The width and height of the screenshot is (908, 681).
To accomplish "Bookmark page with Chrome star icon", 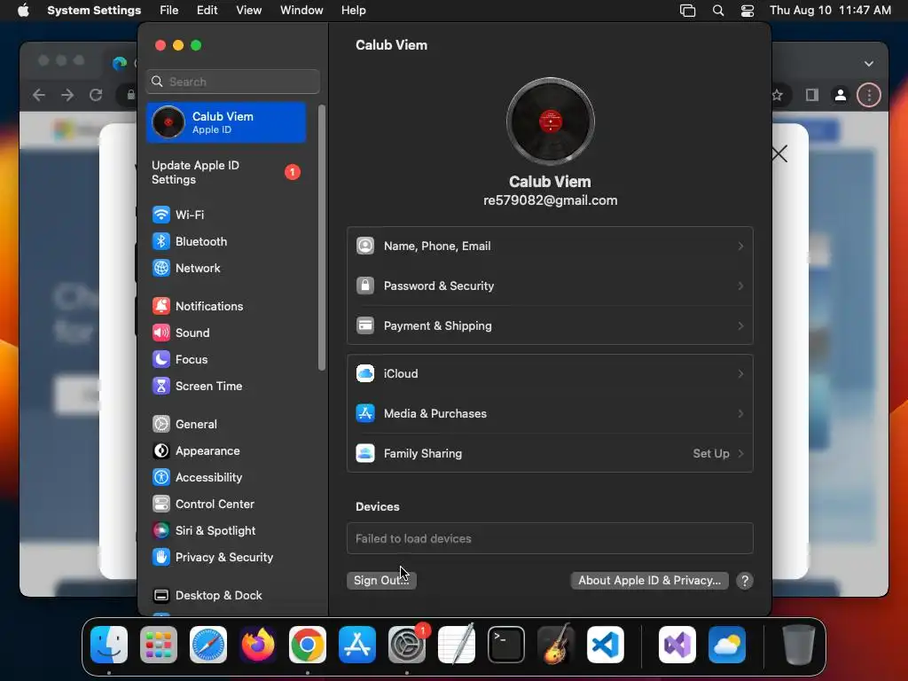I will [x=777, y=95].
